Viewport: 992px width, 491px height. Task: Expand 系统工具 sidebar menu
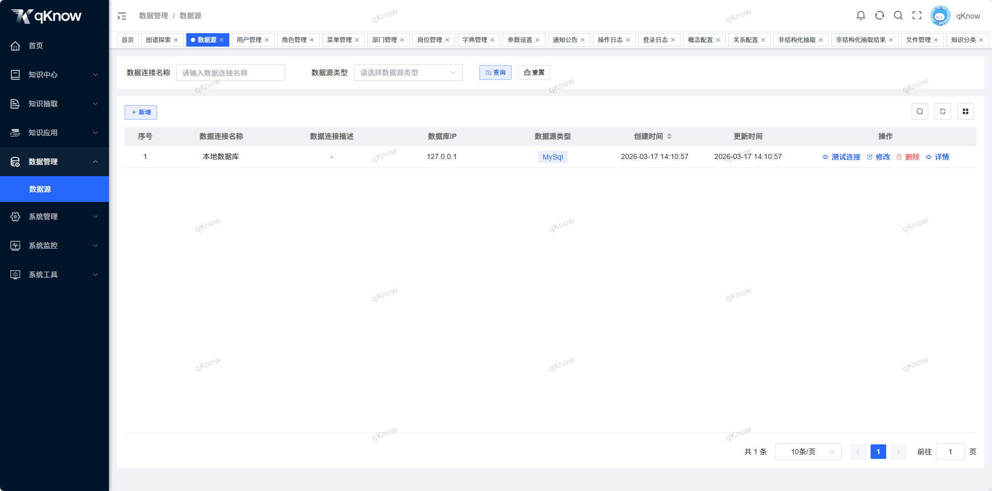click(x=54, y=275)
